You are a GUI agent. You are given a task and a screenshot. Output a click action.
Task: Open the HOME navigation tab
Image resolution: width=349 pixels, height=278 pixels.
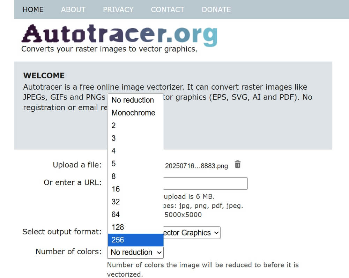click(x=33, y=9)
